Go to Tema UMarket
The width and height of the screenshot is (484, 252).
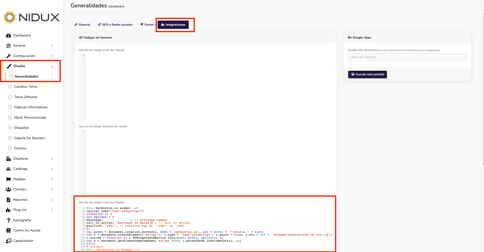pyautogui.click(x=26, y=97)
